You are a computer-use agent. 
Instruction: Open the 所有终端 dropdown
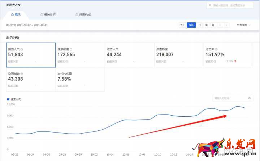[244, 25]
